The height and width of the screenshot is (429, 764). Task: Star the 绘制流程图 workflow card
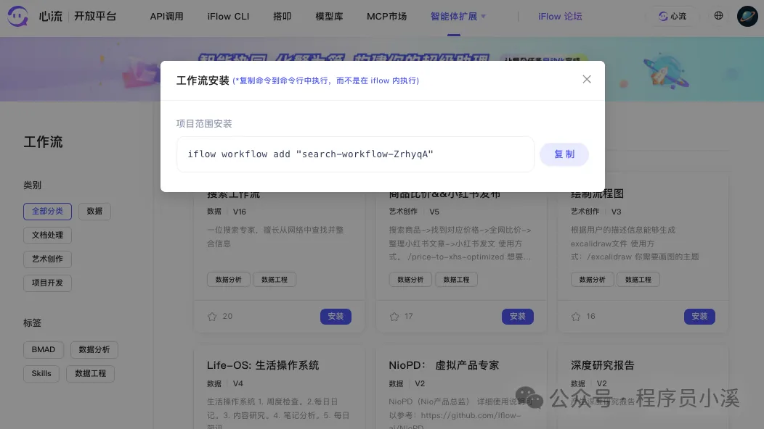pos(574,316)
